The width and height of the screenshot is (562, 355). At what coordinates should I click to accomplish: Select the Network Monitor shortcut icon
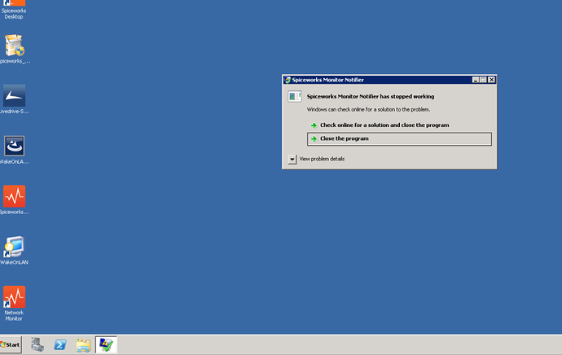(x=15, y=296)
